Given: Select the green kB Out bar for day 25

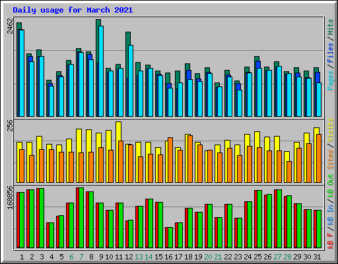Looking at the screenshot, I should (x=259, y=219).
